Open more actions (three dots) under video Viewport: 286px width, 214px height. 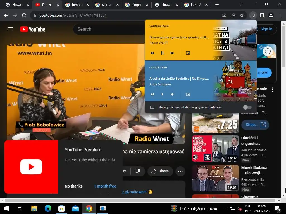click(180, 171)
